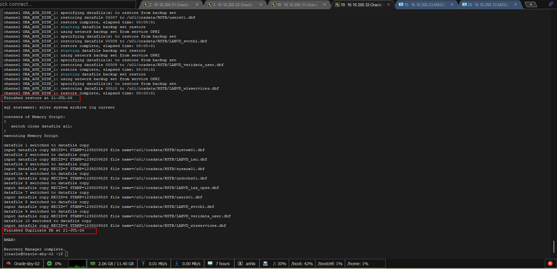
Task: Switch to tab 3. 10.10.200.22-Oracle
Action: tap(235, 5)
